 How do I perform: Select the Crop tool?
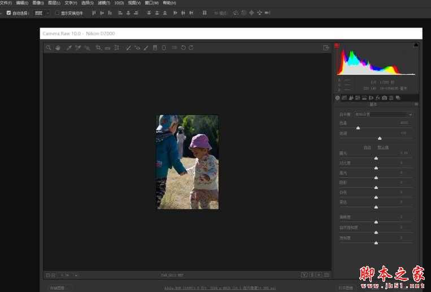(x=98, y=48)
